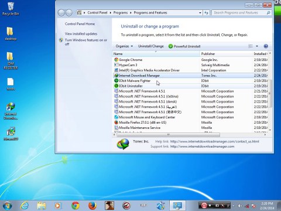
Task: Click Programs in the breadcrumb path
Action: [121, 13]
